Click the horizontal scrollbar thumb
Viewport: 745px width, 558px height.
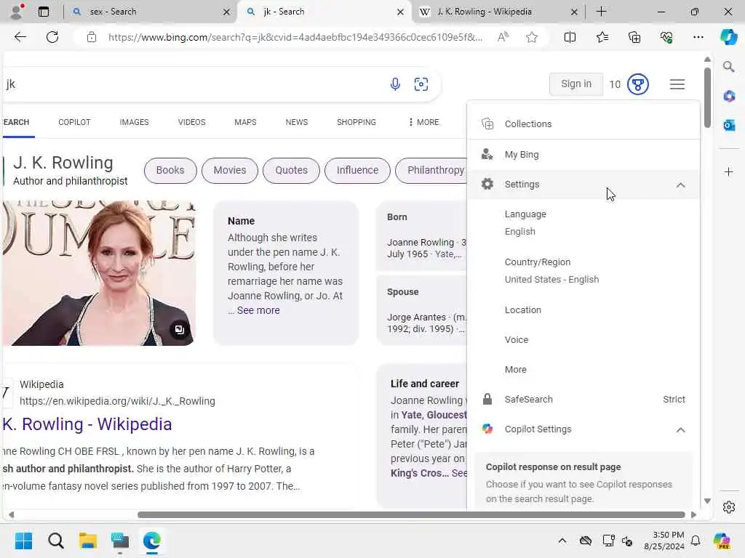tap(411, 515)
